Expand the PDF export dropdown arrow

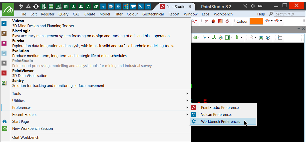click(x=256, y=38)
